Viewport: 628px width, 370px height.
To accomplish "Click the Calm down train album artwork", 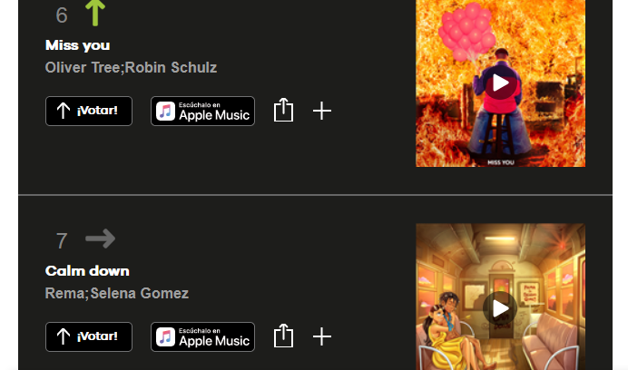I will tap(500, 297).
